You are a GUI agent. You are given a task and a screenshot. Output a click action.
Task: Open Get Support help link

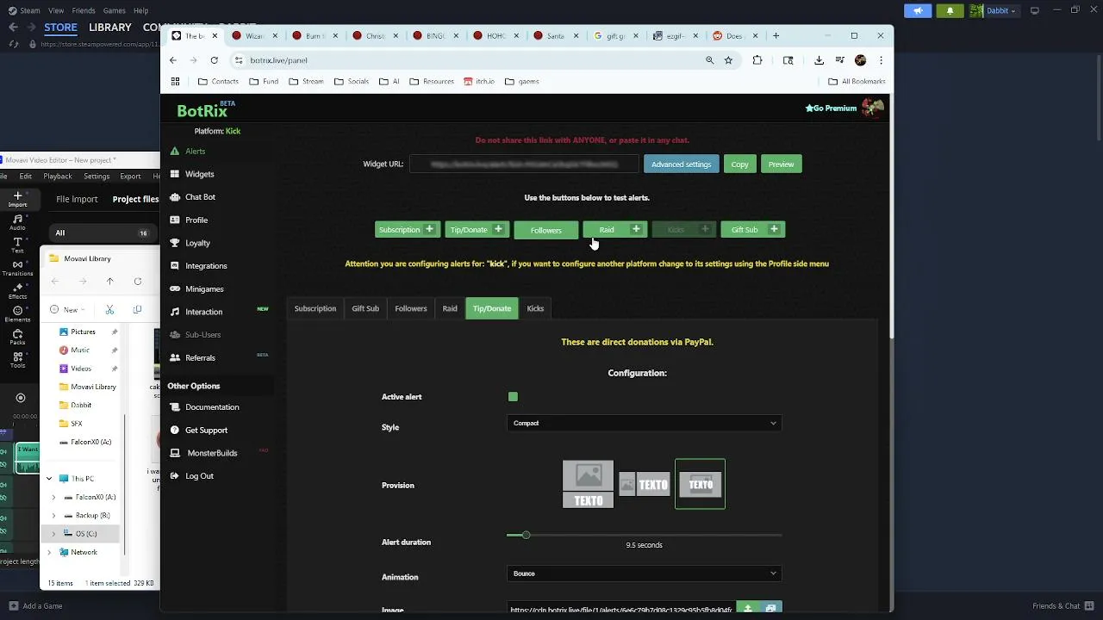click(x=206, y=431)
